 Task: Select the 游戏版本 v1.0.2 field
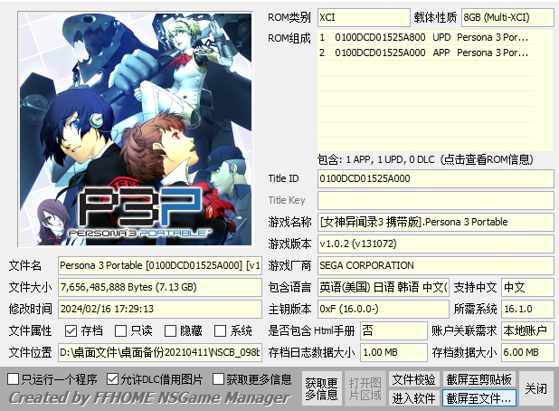[436, 244]
